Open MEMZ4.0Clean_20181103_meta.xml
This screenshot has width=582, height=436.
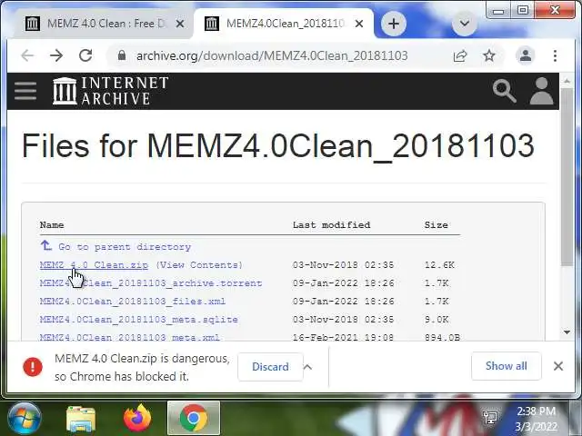tap(129, 337)
